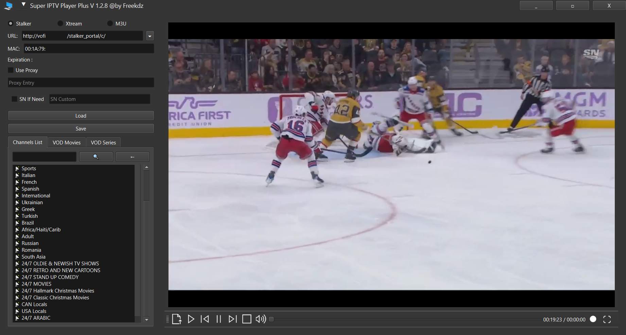
Task: Open the title bar dropdown arrow menu
Action: pos(23,5)
